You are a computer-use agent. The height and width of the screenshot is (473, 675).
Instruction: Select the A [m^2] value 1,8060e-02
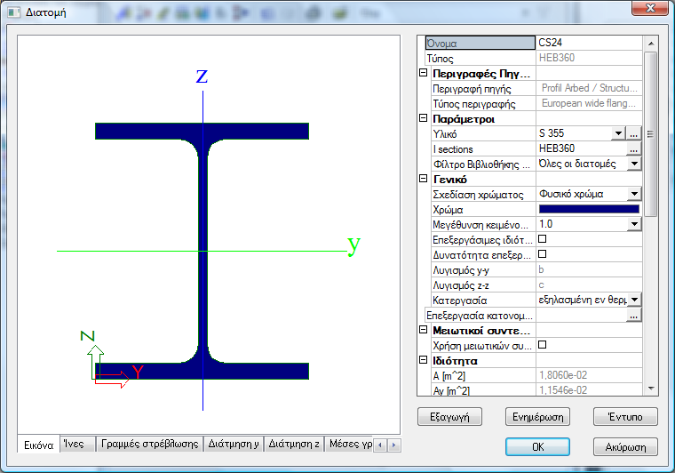point(589,375)
